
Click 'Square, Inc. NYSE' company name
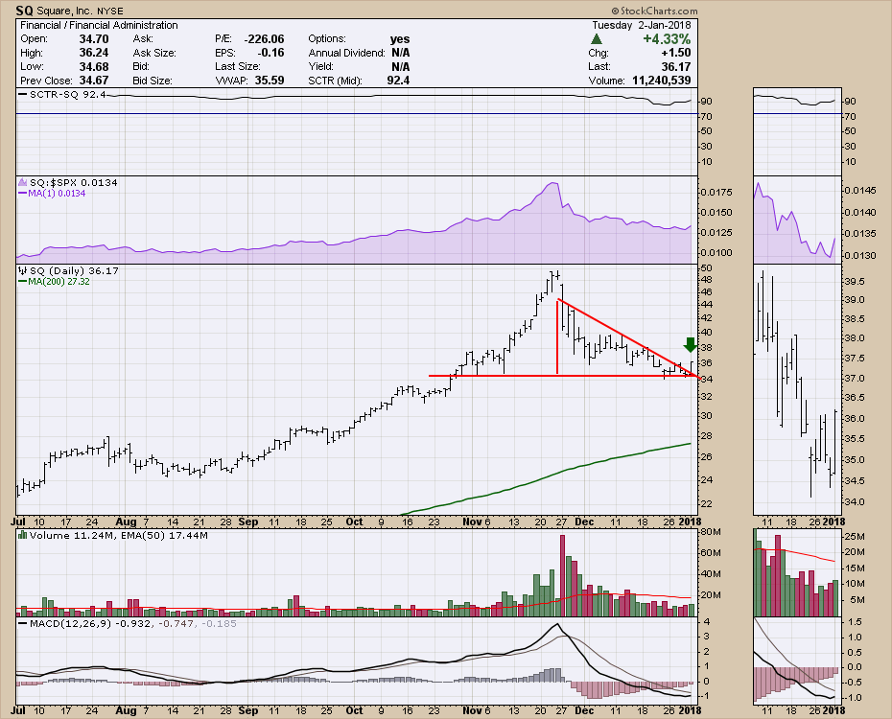point(80,11)
